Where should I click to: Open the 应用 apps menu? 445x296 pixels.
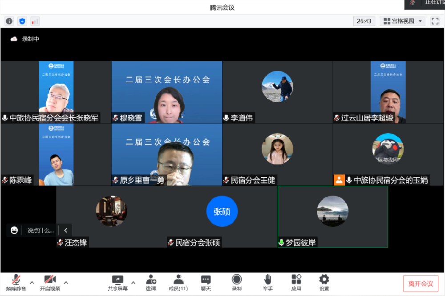(296, 283)
